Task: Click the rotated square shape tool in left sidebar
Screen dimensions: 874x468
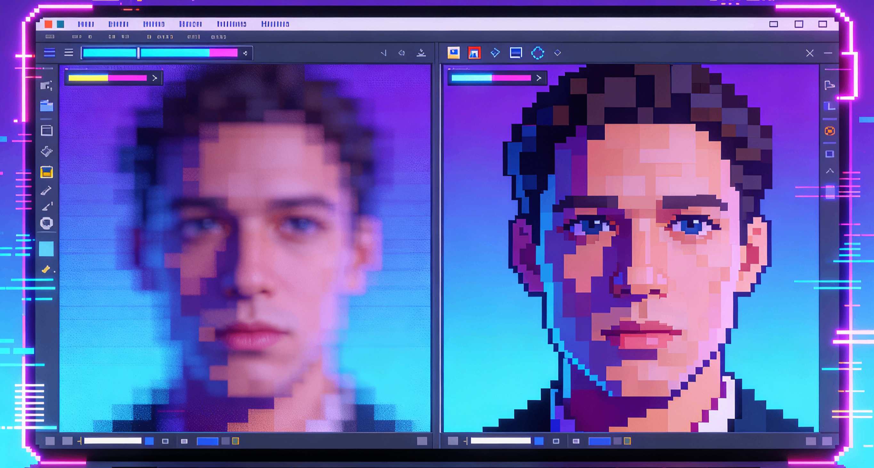Action: coord(46,151)
